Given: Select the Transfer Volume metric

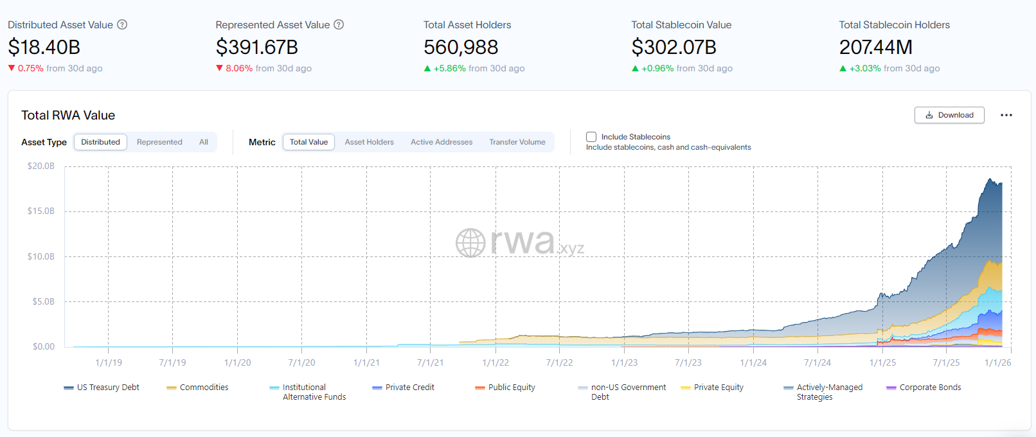Looking at the screenshot, I should (x=517, y=142).
